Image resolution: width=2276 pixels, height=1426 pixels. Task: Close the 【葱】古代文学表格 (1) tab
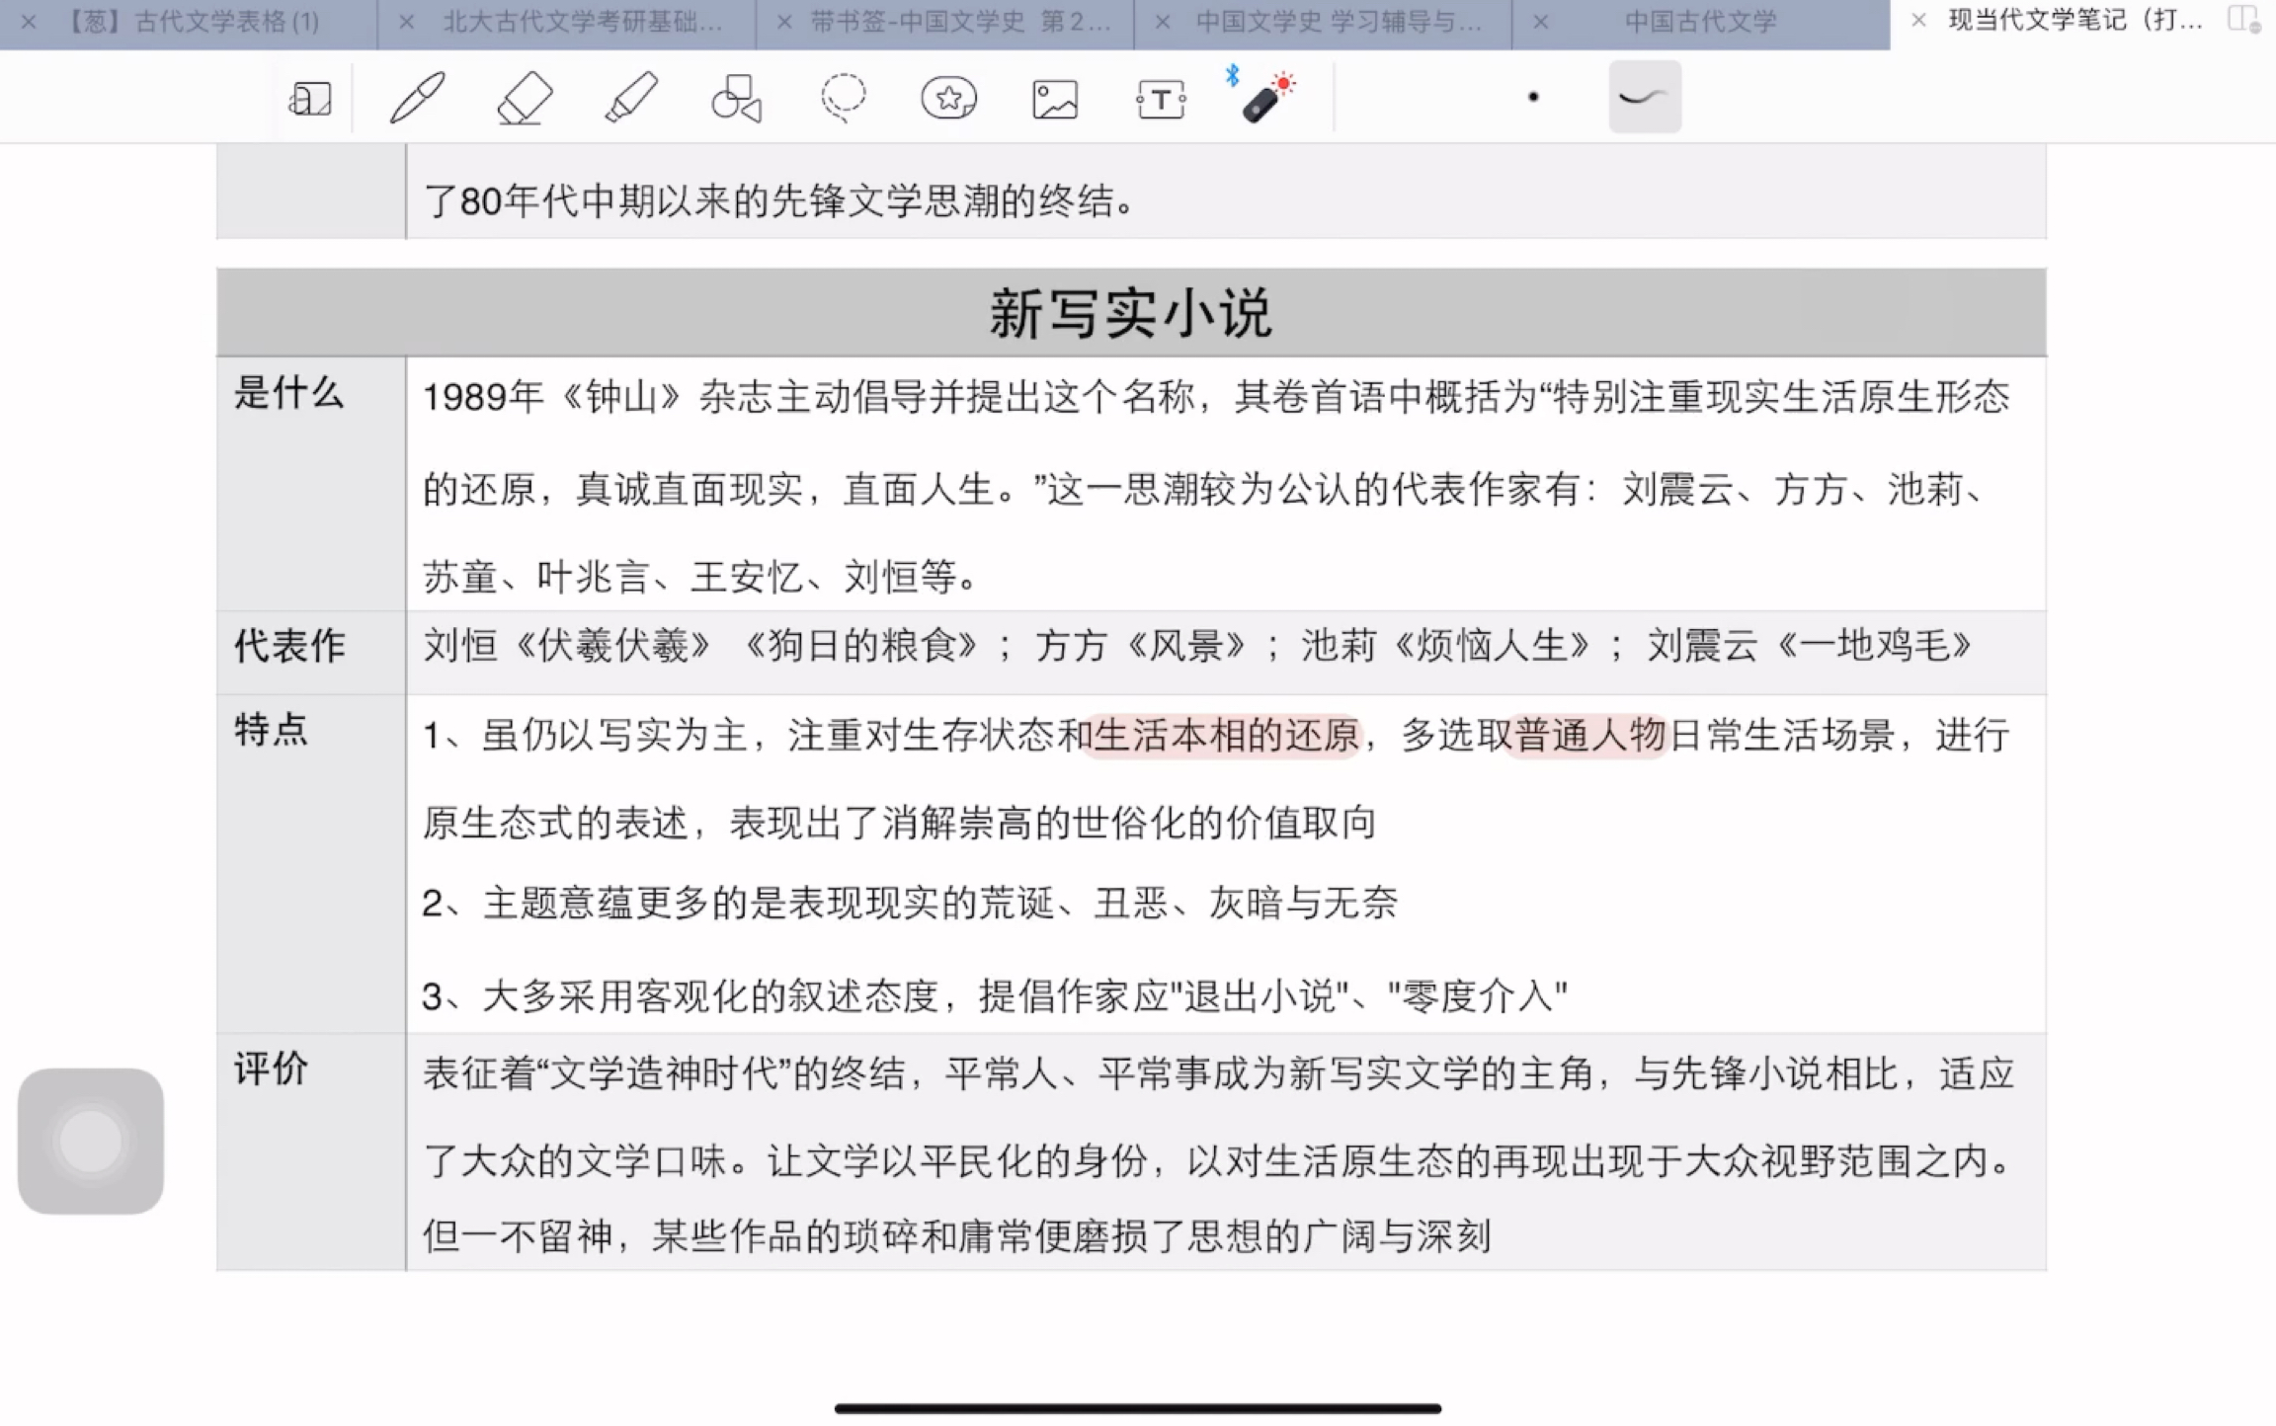tap(29, 22)
